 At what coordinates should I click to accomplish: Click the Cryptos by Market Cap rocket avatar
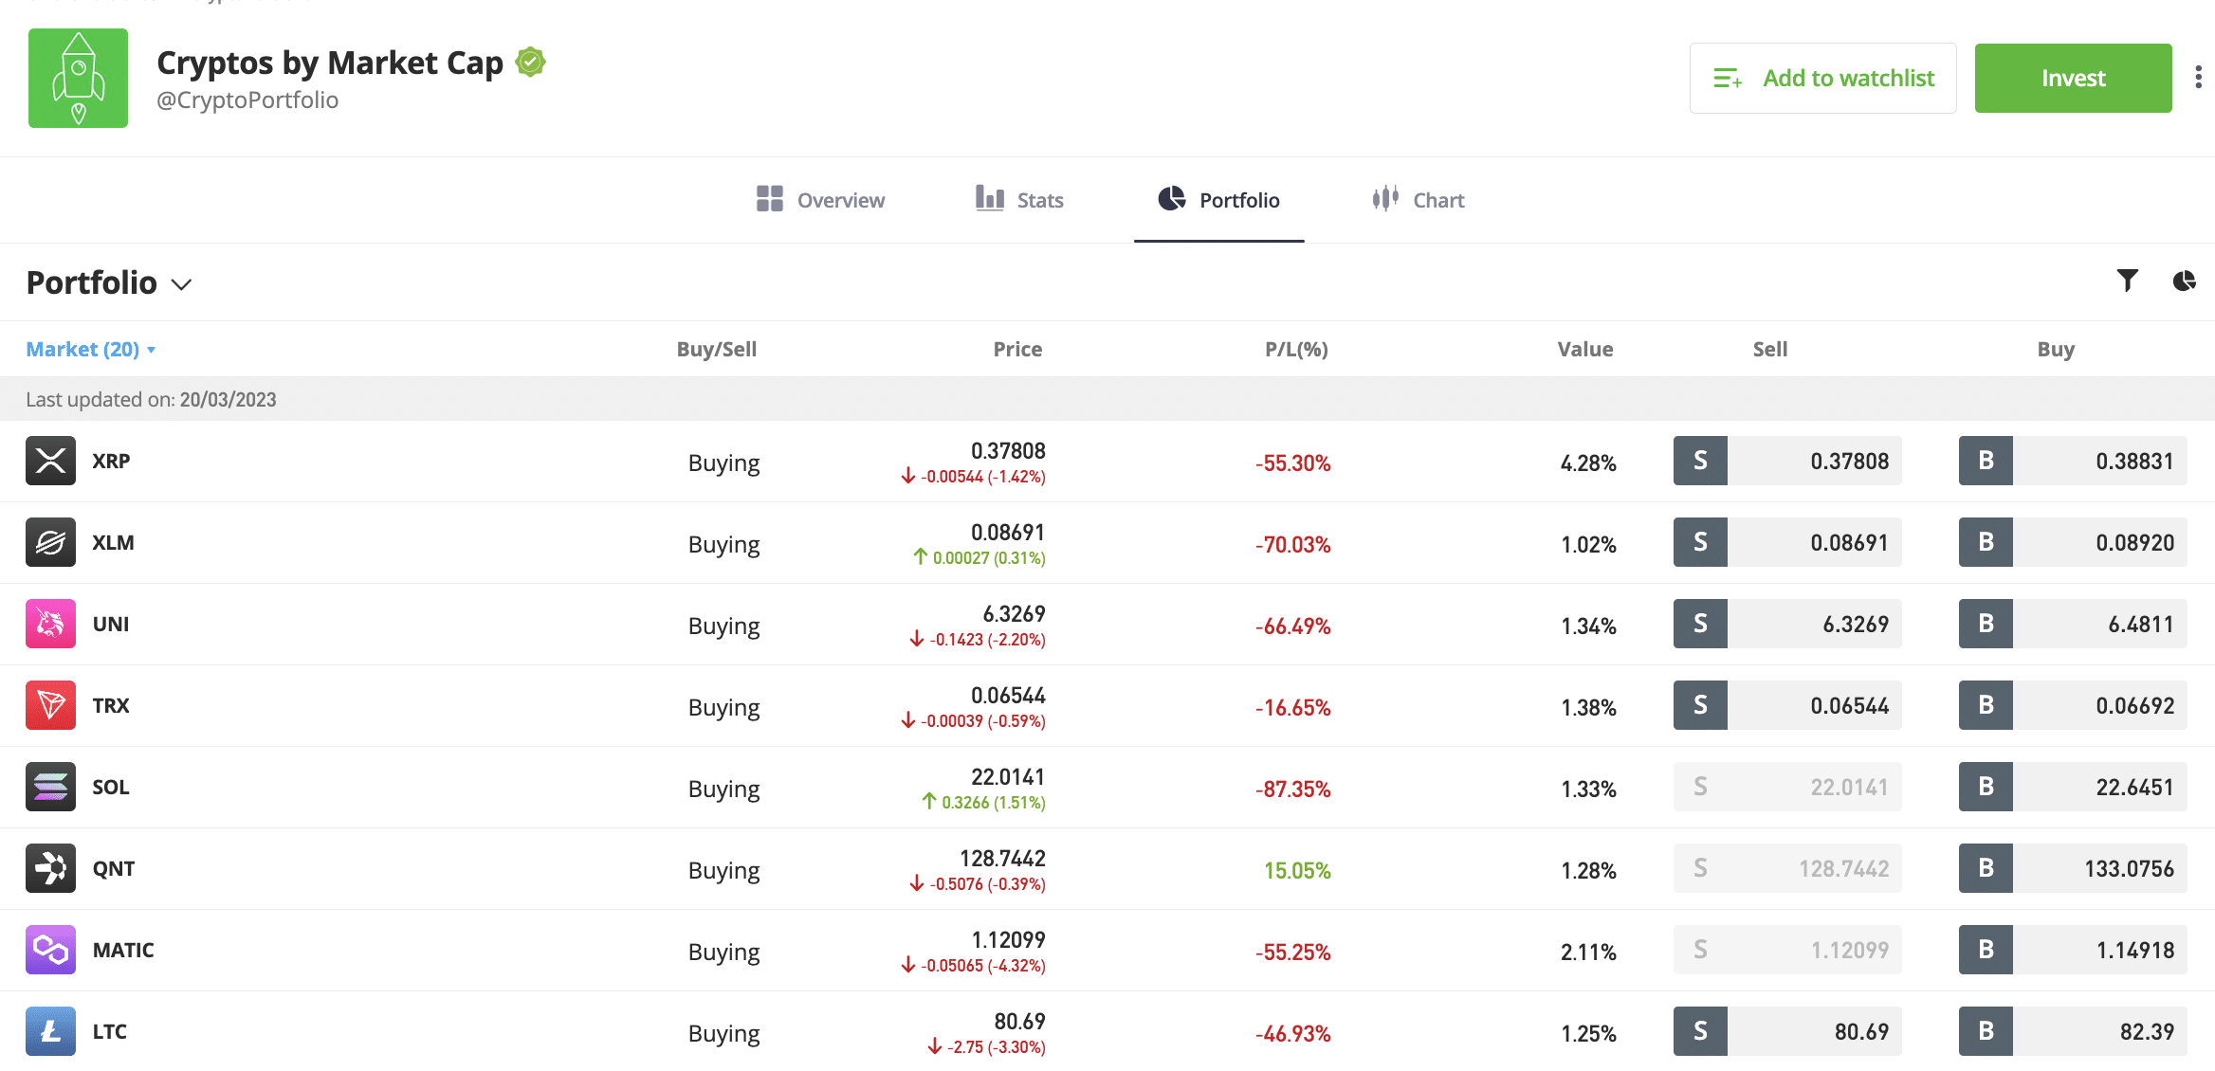click(78, 78)
